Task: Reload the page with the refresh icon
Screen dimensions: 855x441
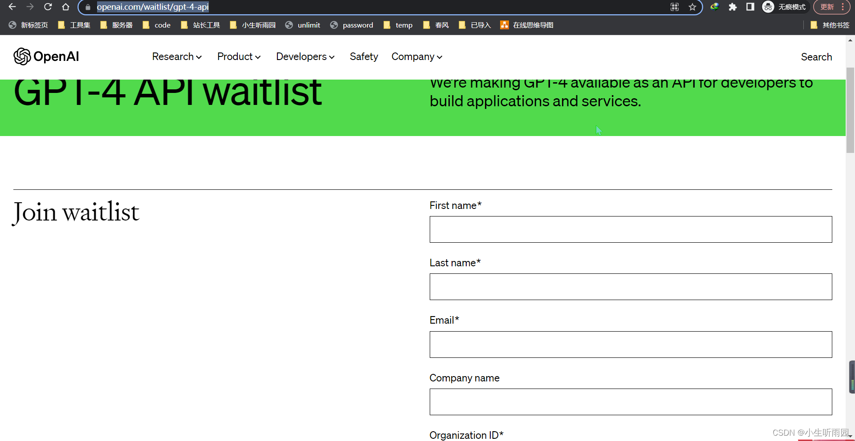Action: [48, 7]
